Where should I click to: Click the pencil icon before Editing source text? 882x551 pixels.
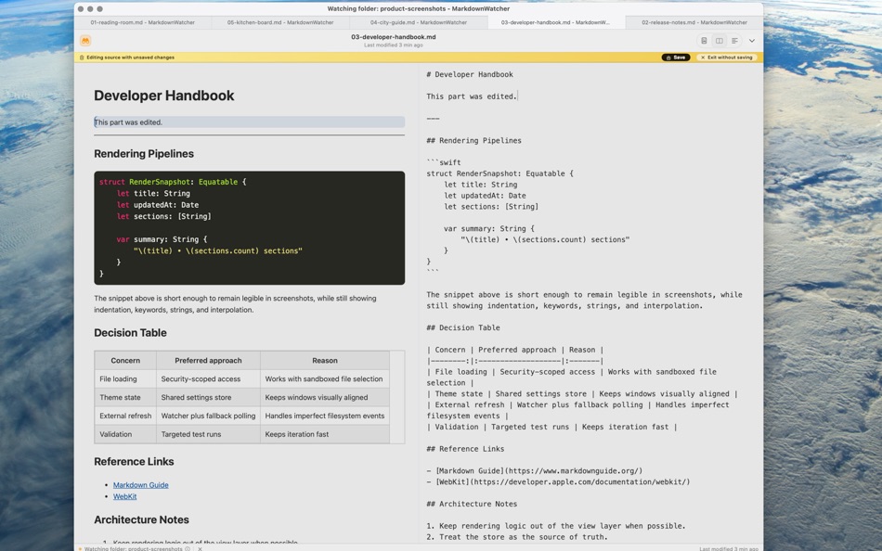coord(83,57)
